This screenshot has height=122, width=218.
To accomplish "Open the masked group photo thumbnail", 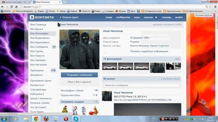I will point(157,68).
